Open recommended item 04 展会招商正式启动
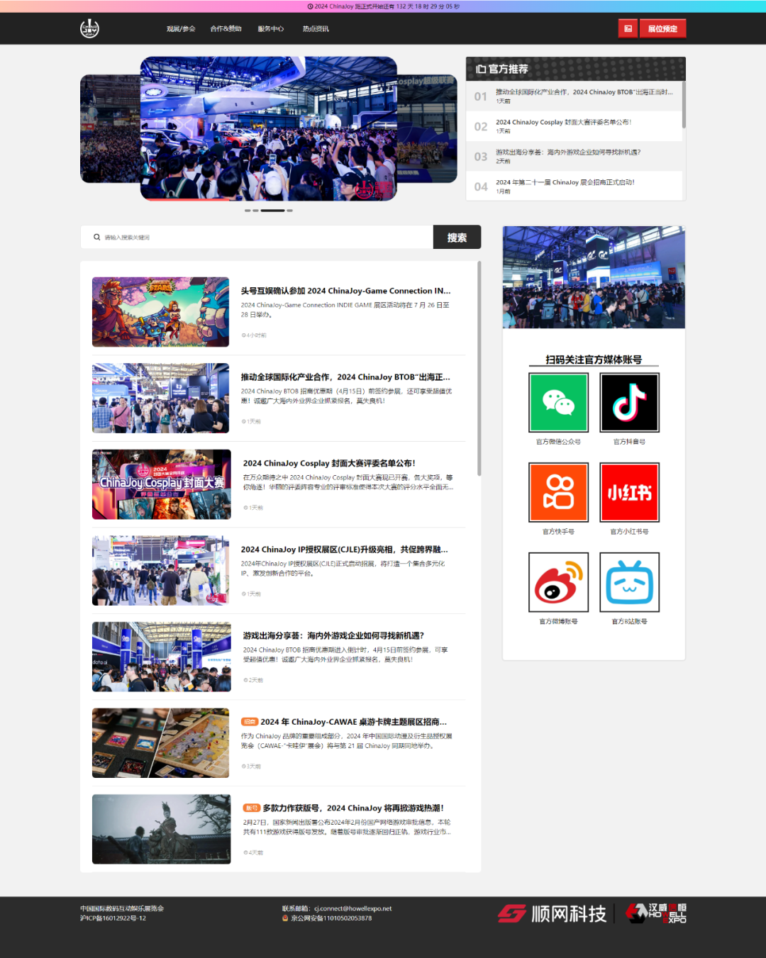The width and height of the screenshot is (766, 958). (574, 186)
